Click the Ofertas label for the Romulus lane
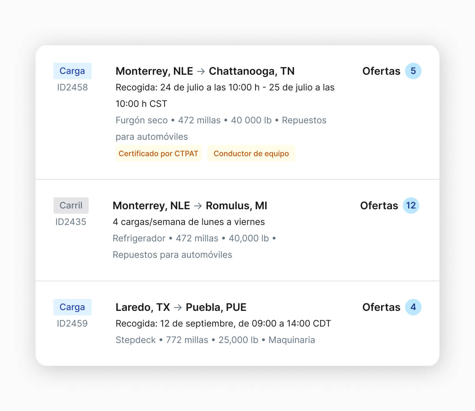This screenshot has height=411, width=475. pos(379,205)
